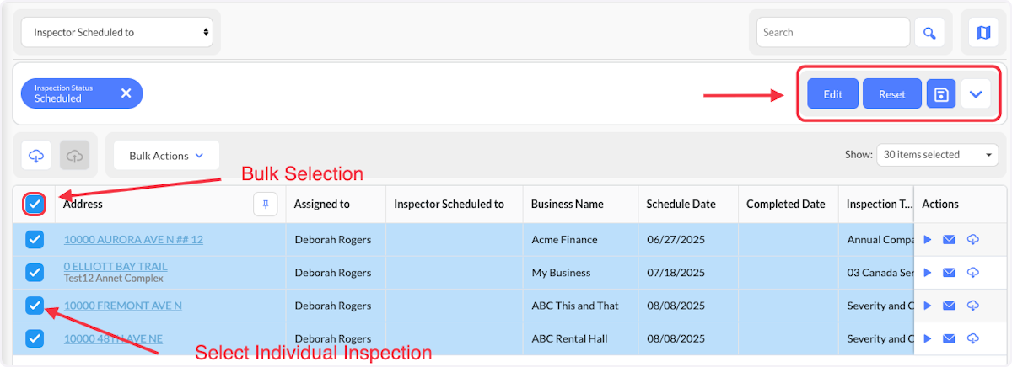The image size is (1012, 367).
Task: Open the Bulk Actions dropdown
Action: click(167, 156)
